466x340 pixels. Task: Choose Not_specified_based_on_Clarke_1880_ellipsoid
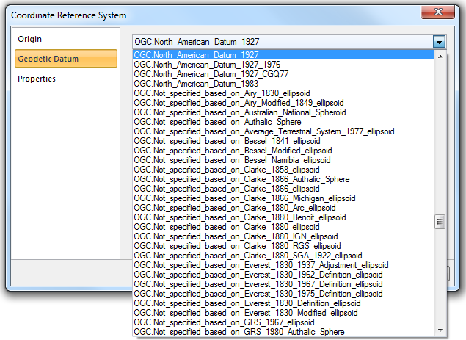(283, 227)
